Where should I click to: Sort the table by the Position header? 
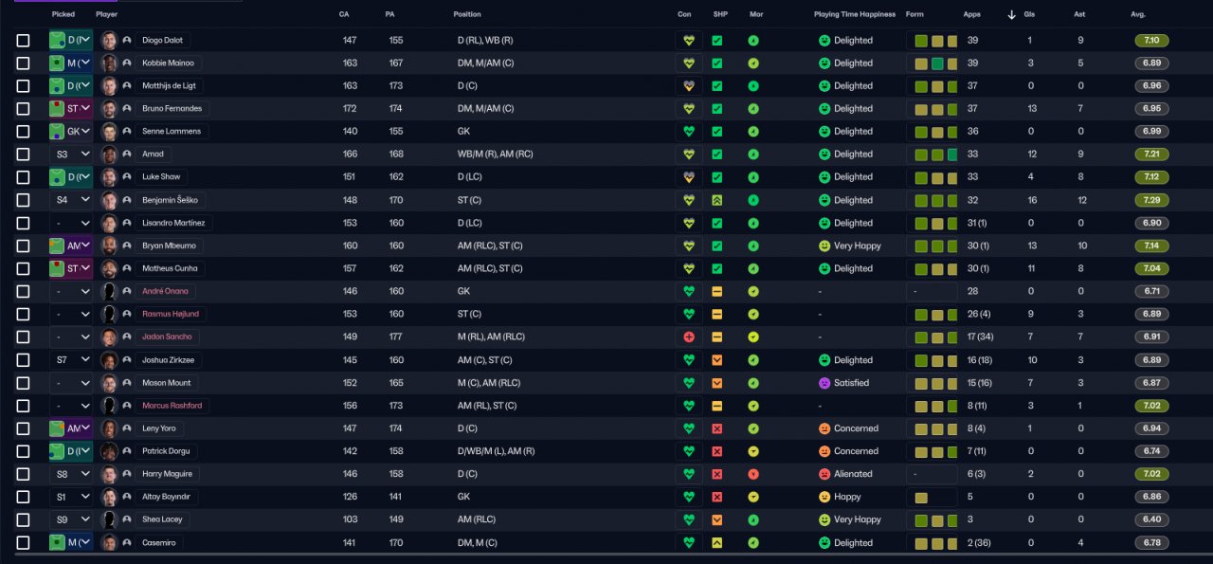point(467,15)
